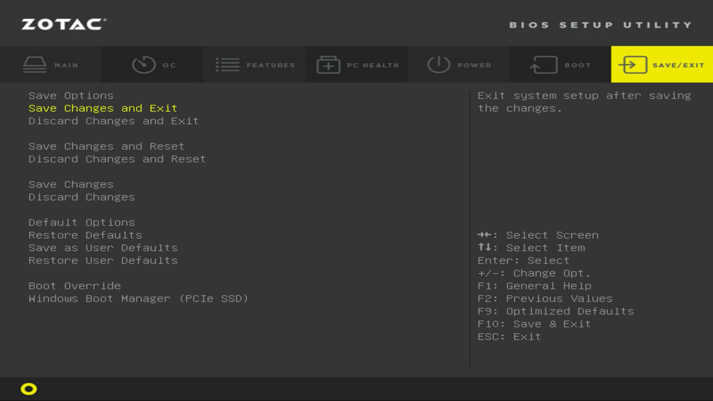
Task: Switch to the PC Health tab label
Action: 372,65
